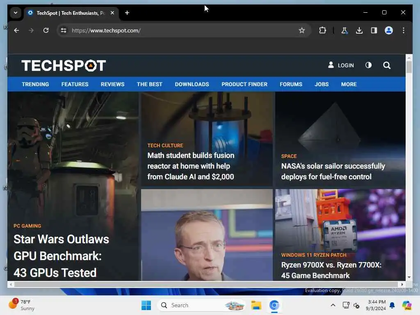View site information icon in address bar
This screenshot has height=315, width=420.
[x=64, y=30]
